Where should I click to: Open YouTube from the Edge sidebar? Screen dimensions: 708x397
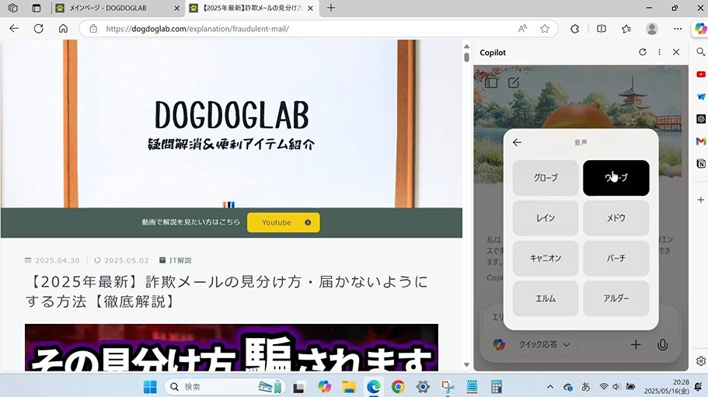(x=701, y=75)
